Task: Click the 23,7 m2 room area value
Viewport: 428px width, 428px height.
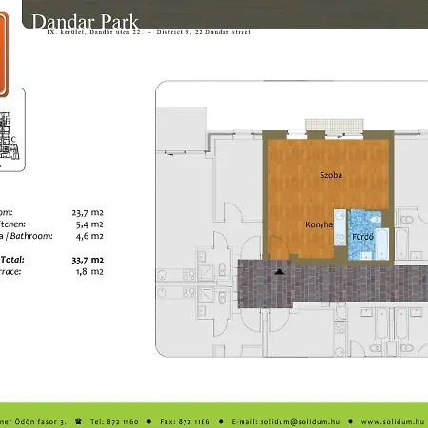Action: click(x=88, y=213)
